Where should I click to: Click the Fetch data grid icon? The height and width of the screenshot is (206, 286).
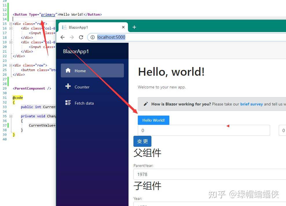(x=68, y=103)
